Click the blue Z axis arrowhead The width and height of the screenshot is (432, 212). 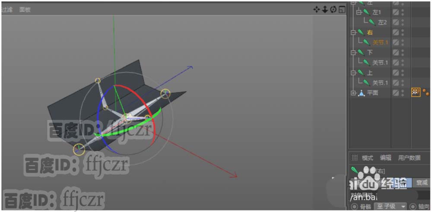190,67
